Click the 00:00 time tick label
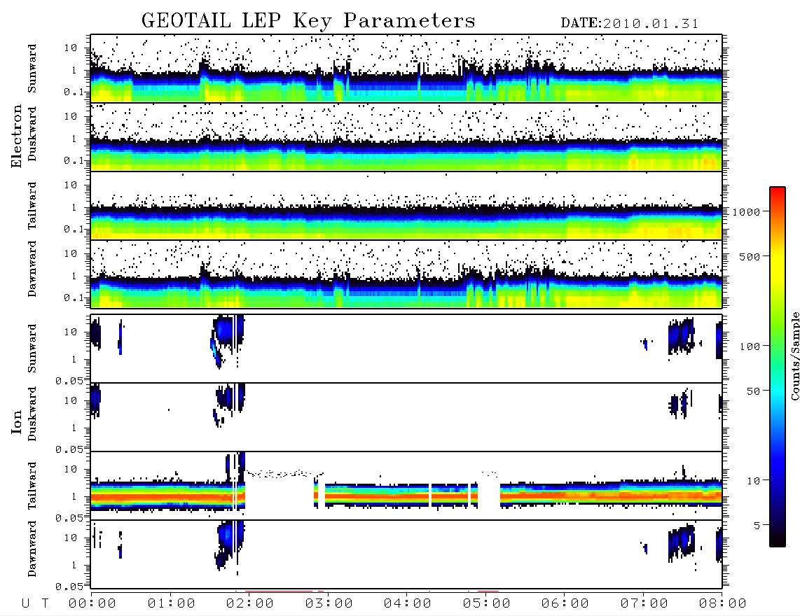Screen dimensions: 800x616 [x=92, y=604]
